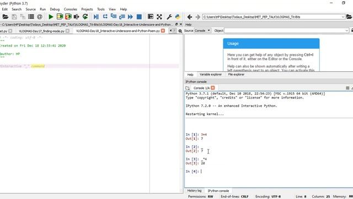
Task: Click the Interactive underscore comment line in editor
Action: [89, 66]
